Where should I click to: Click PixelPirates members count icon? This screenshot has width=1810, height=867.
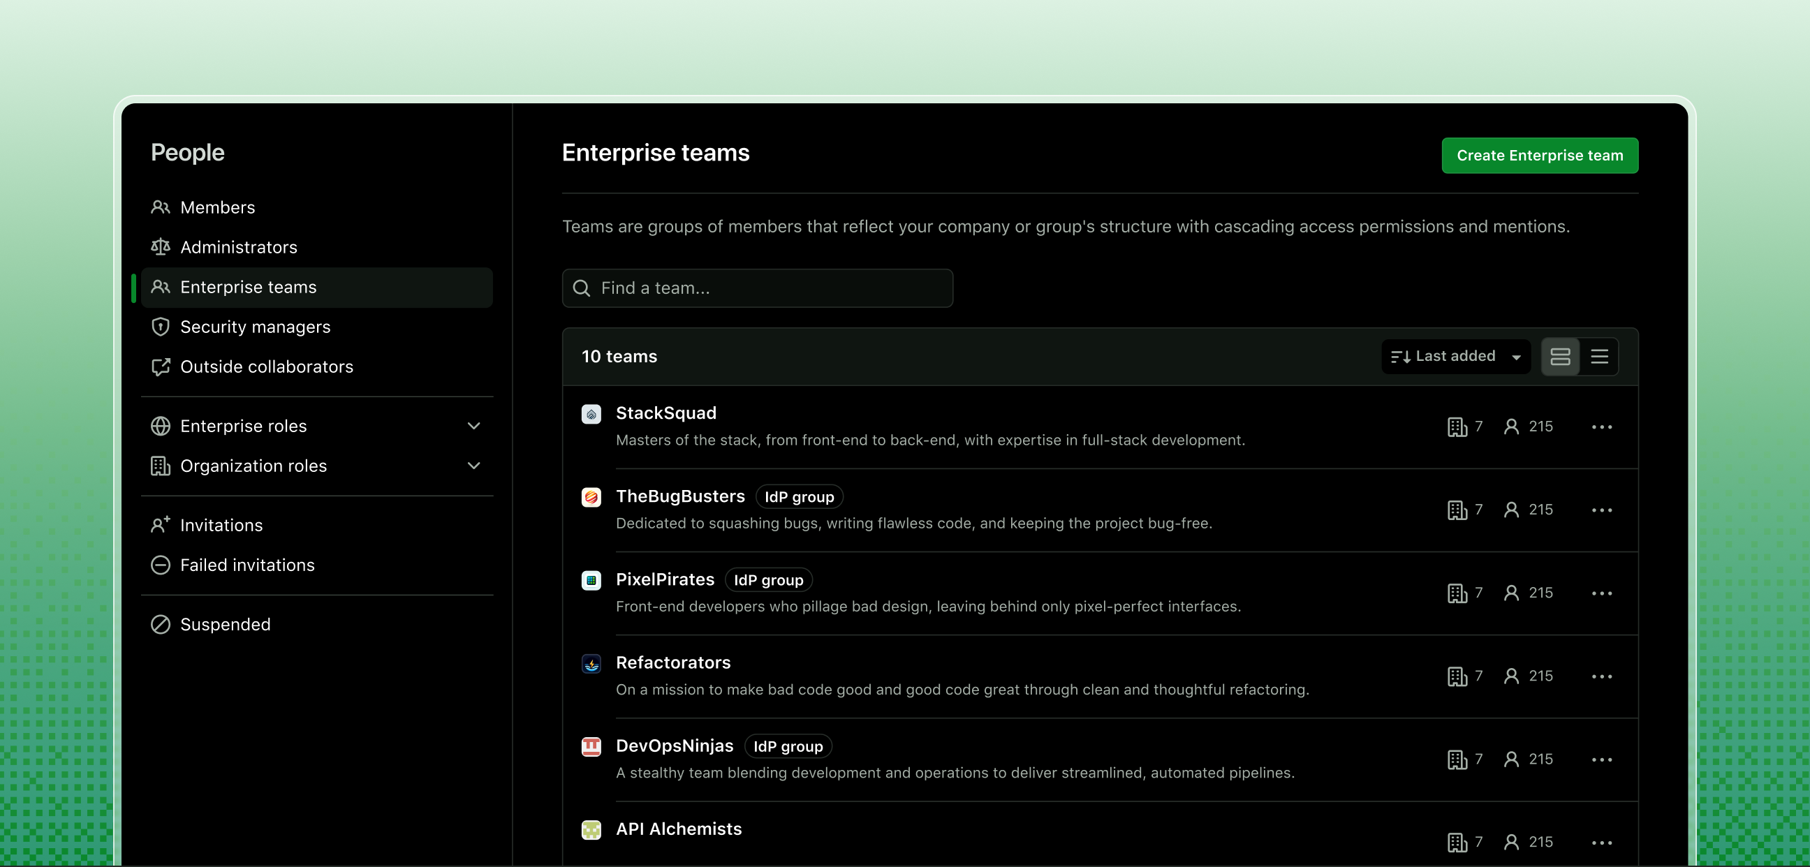1510,593
